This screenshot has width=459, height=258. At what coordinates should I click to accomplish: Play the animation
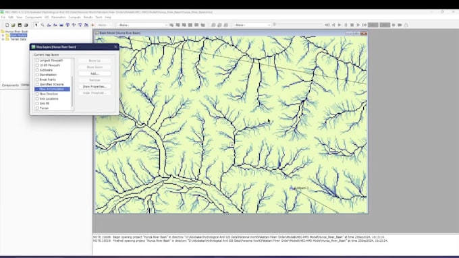click(340, 25)
